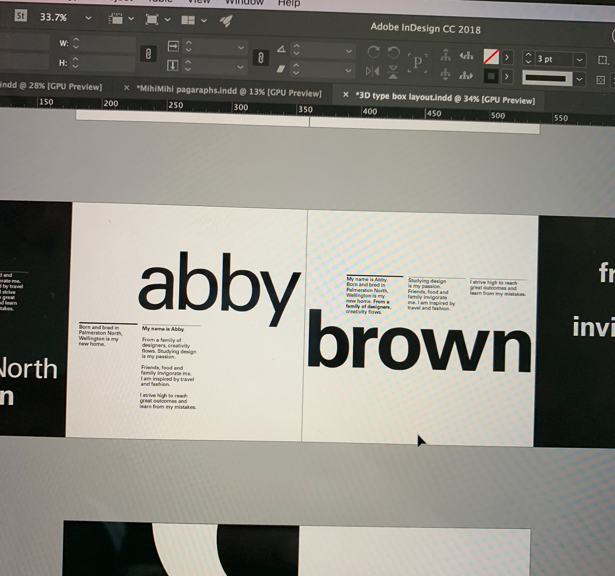Click the width value stepper arrows
Screen dimensions: 615x576
tap(76, 43)
